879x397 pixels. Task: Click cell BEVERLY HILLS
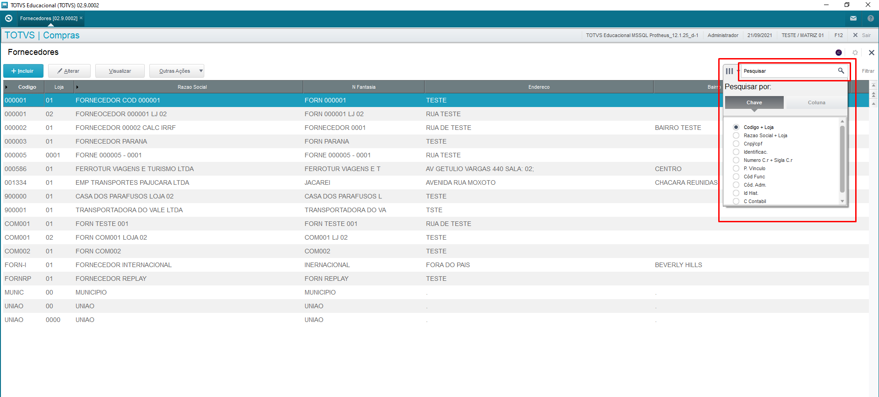pyautogui.click(x=678, y=265)
